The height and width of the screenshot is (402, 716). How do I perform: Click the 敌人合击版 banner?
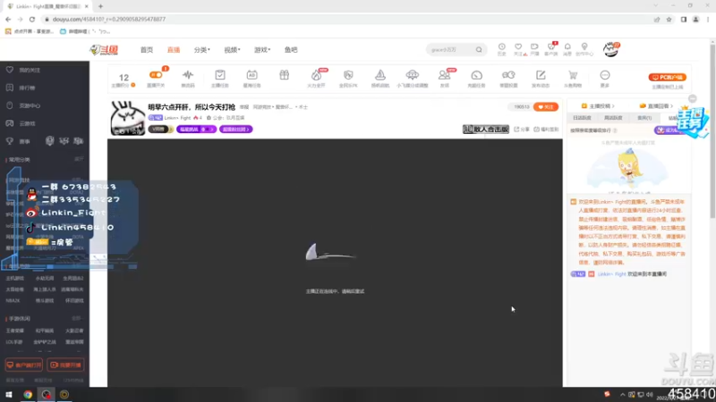click(486, 130)
